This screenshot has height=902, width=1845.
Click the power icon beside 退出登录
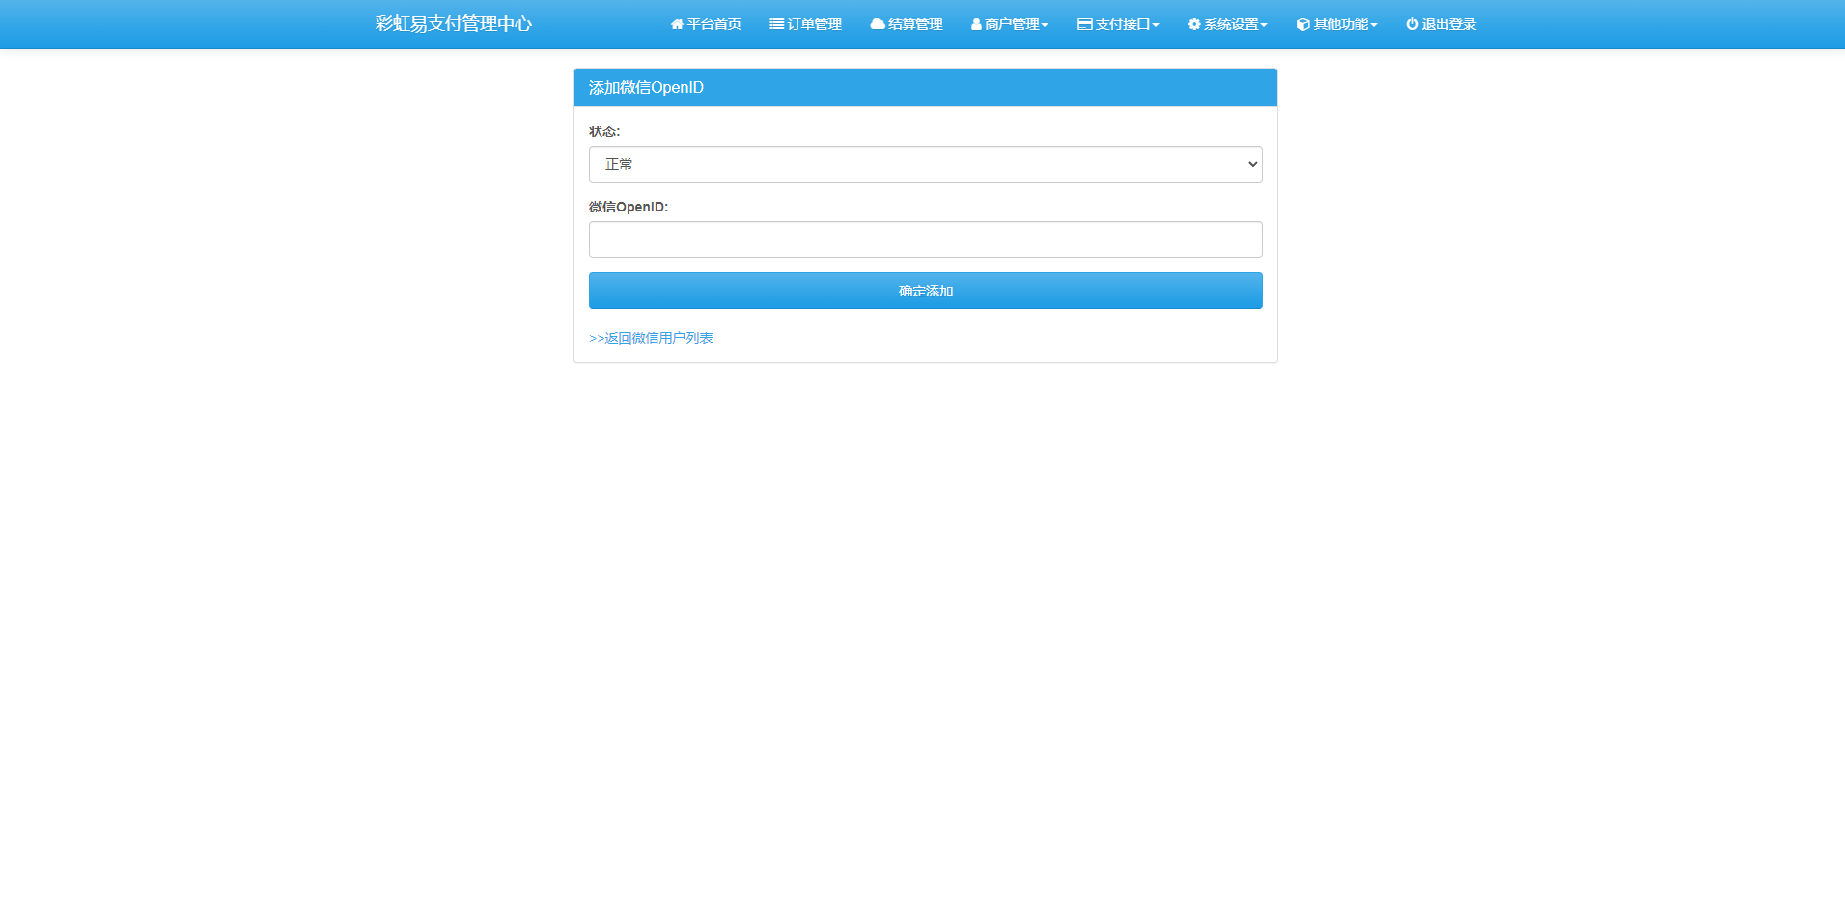point(1412,24)
